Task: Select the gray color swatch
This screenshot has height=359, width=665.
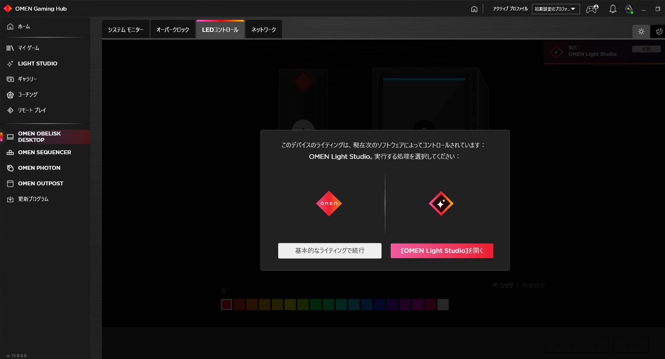Action: pos(443,305)
